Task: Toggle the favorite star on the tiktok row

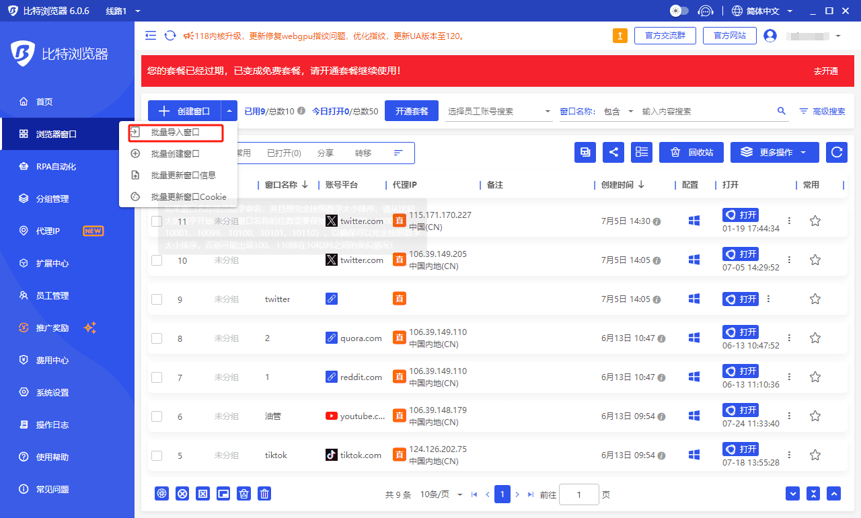Action: pyautogui.click(x=815, y=455)
